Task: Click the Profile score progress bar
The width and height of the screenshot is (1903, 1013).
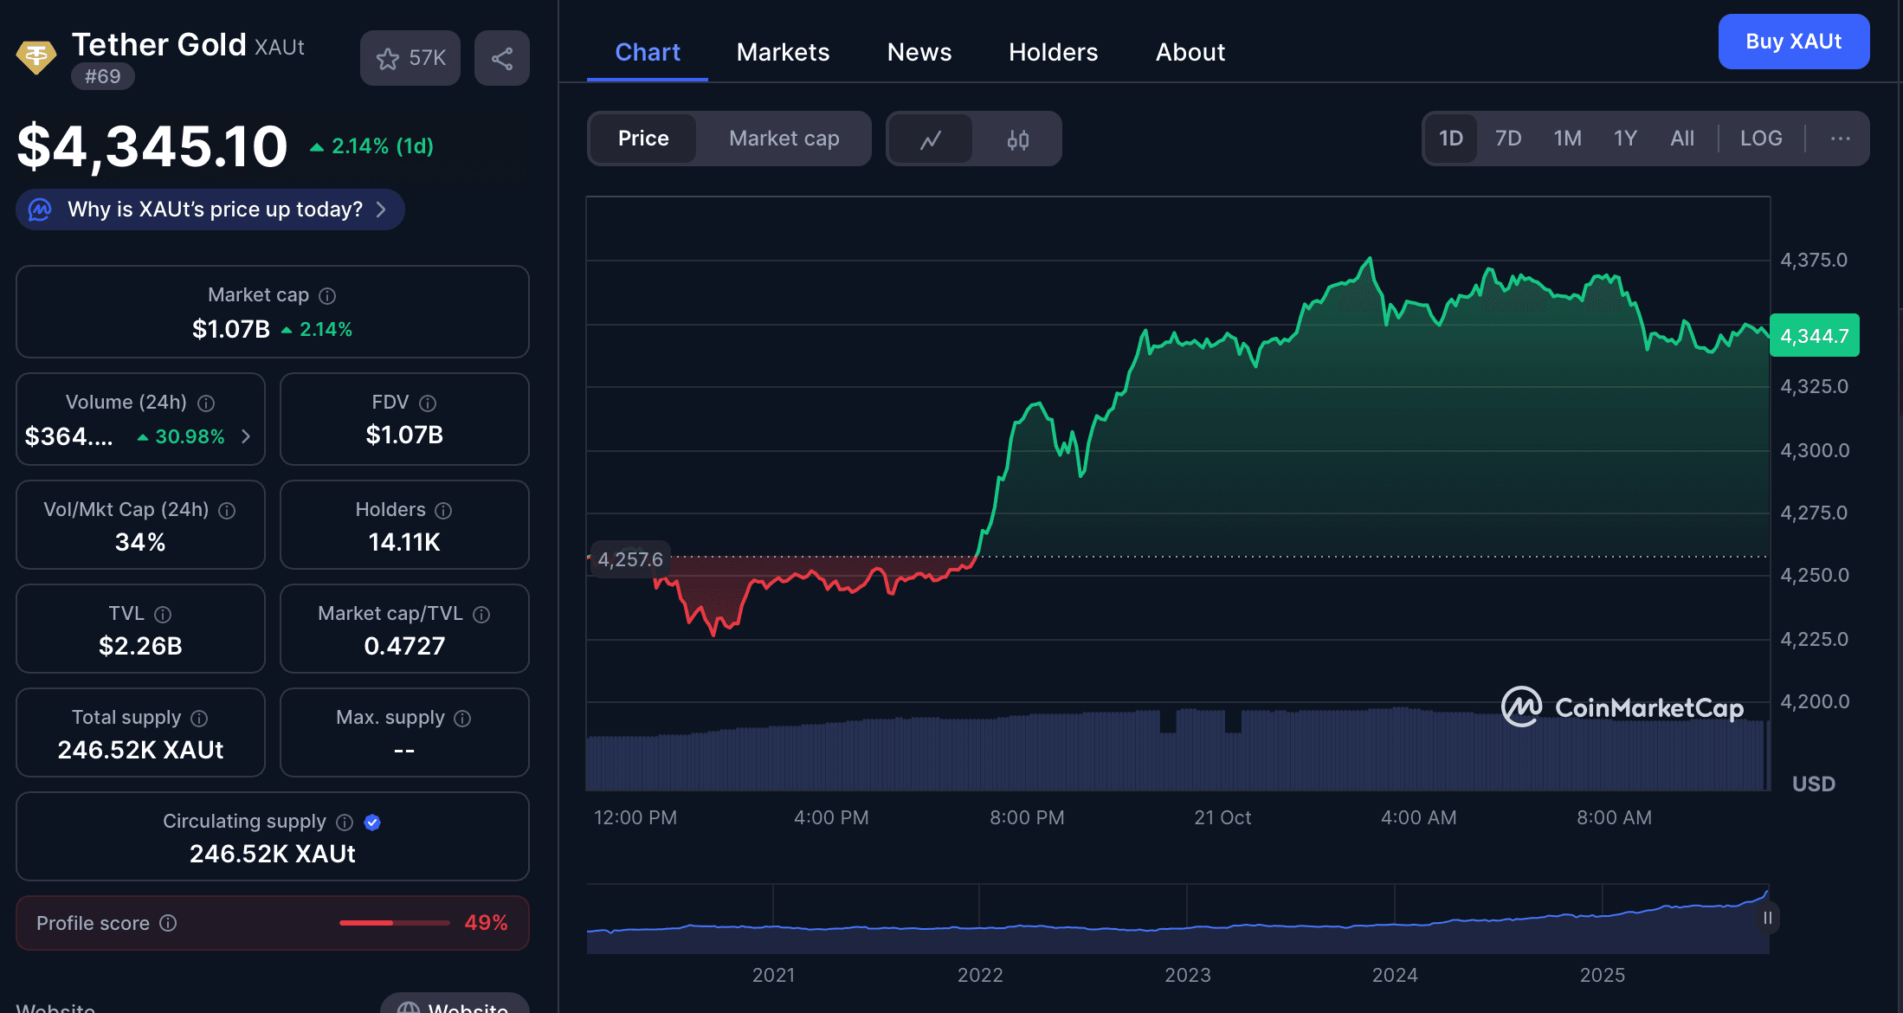Action: [x=392, y=923]
